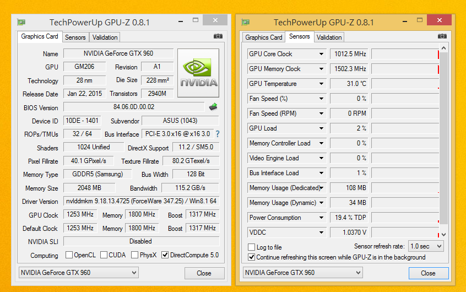Click the Close button in Sensors window
This screenshot has height=292, width=466.
pyautogui.click(x=428, y=273)
